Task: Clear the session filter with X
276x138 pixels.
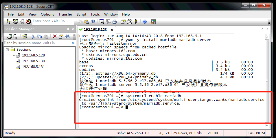Action: (73, 43)
